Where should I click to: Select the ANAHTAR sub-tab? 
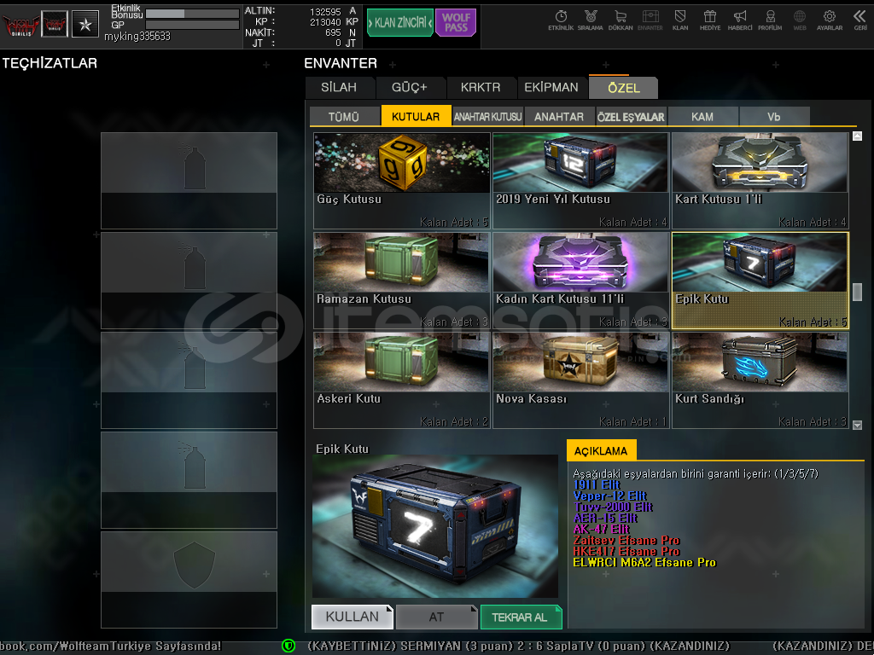[x=559, y=116]
